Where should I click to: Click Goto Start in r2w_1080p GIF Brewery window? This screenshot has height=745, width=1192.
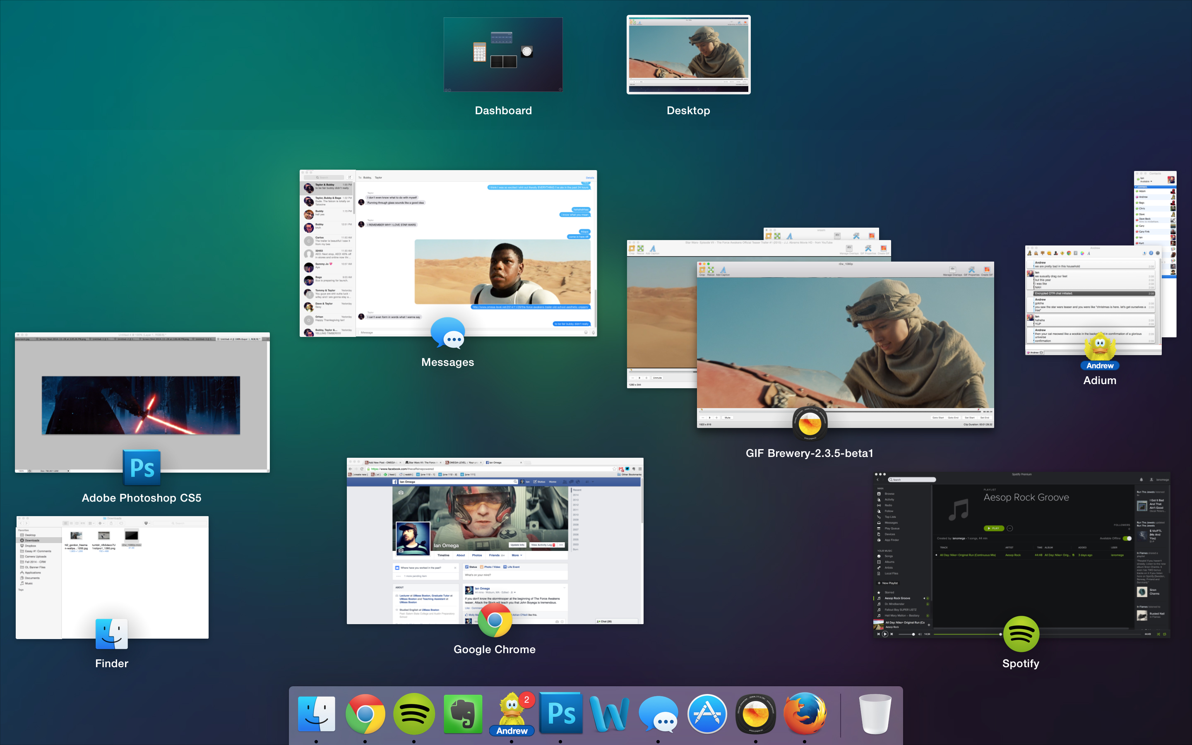(x=938, y=417)
